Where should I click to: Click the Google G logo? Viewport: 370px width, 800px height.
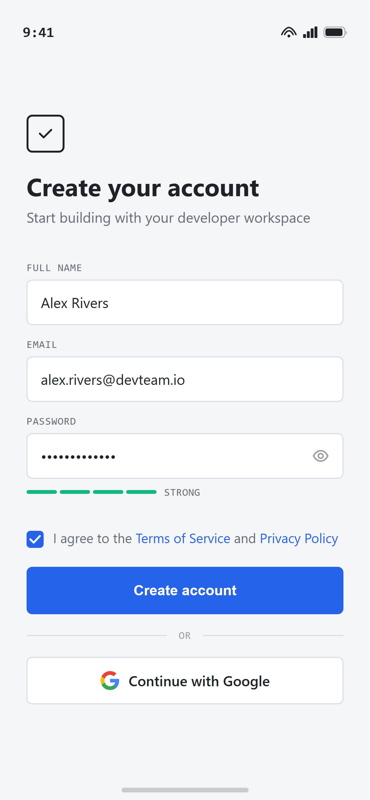point(110,681)
